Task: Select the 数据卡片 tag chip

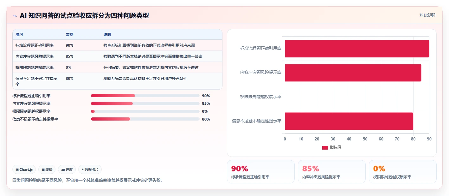Action: click(90, 169)
